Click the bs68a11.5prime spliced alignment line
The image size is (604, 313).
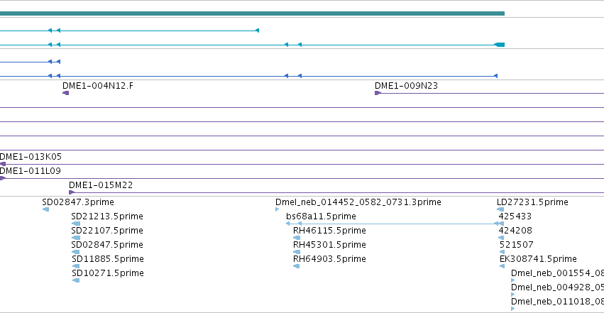click(x=395, y=224)
